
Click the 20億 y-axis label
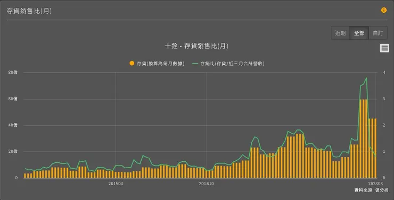pyautogui.click(x=13, y=152)
